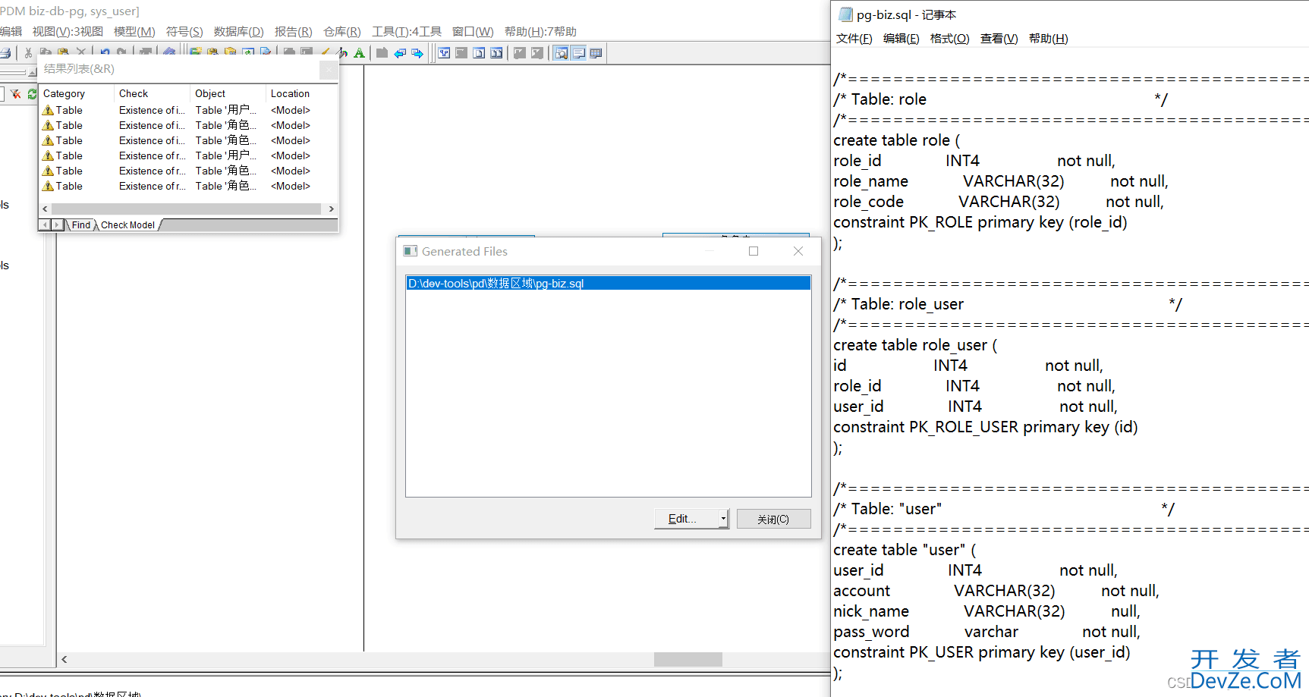Click left tab-scroll arrow beside Find tab

point(45,225)
